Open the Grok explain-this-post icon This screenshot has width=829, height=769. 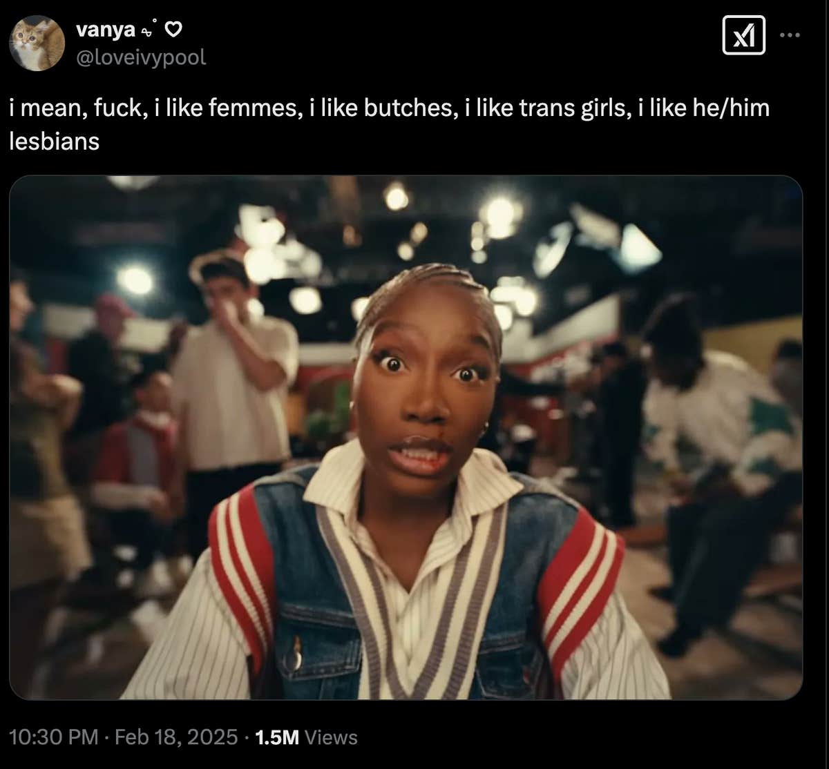[743, 35]
